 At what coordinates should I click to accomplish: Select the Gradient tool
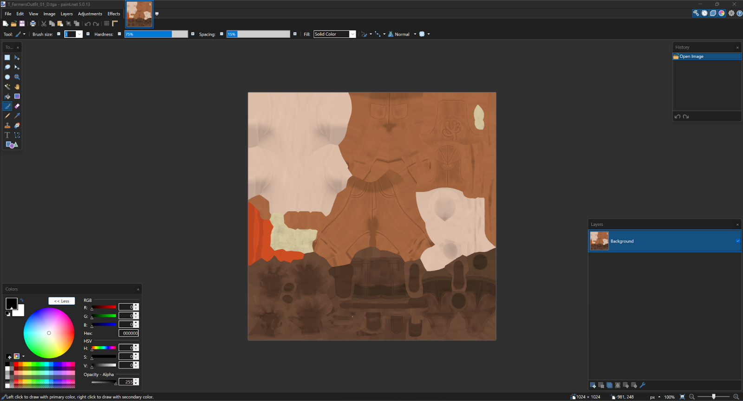(17, 97)
